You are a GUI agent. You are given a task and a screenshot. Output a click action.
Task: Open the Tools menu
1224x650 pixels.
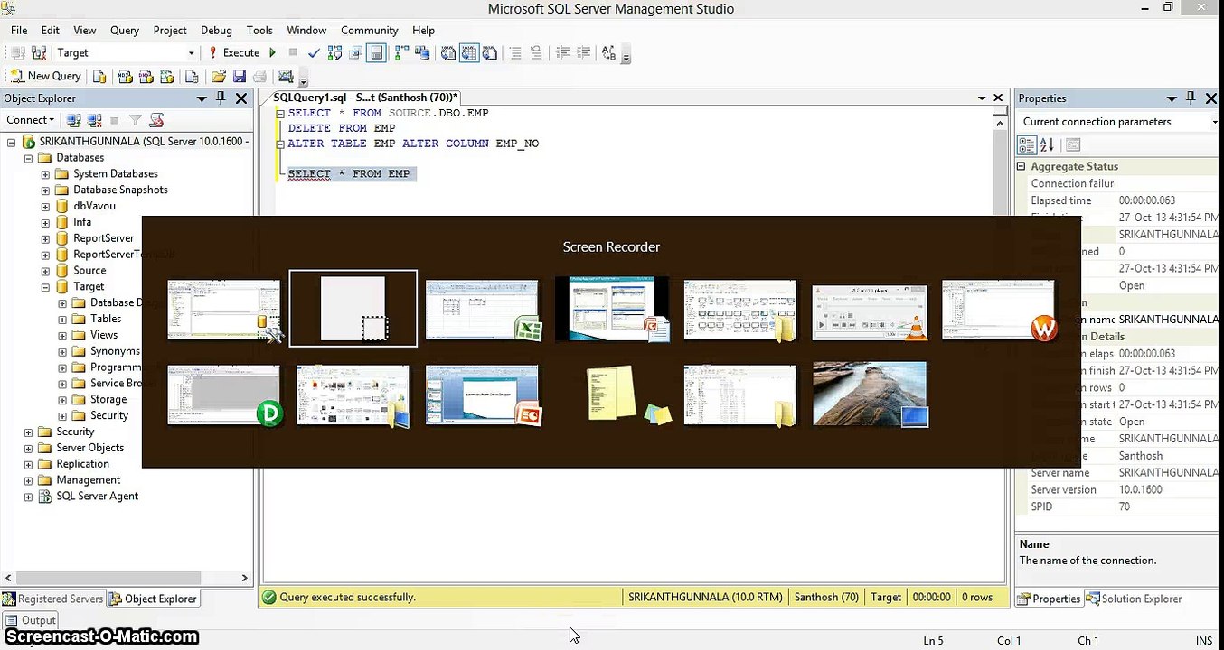[x=259, y=30]
